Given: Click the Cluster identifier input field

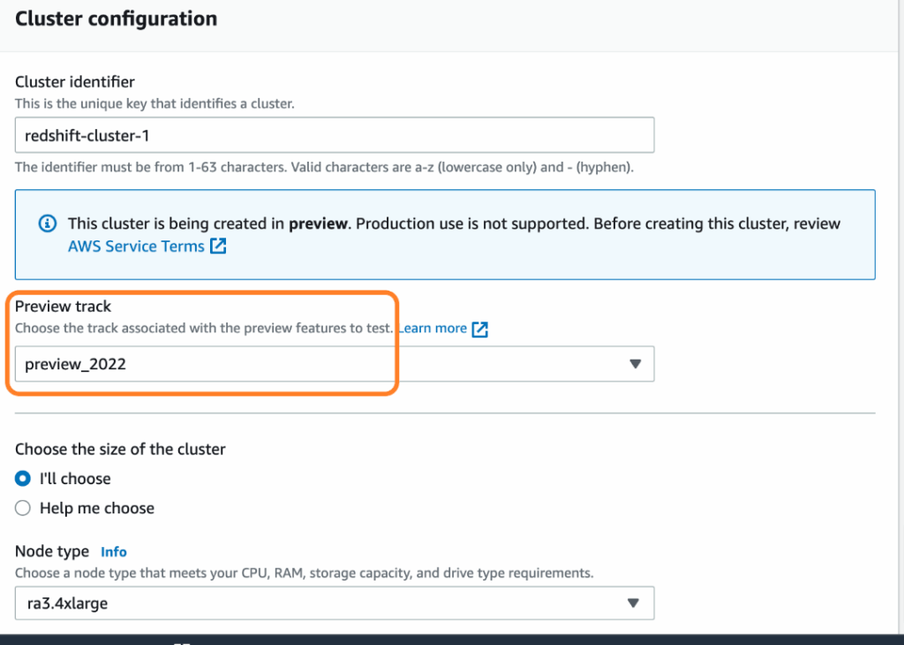Looking at the screenshot, I should tap(335, 135).
